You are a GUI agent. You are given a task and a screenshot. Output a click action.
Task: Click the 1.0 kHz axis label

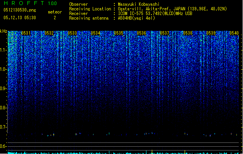3,69
